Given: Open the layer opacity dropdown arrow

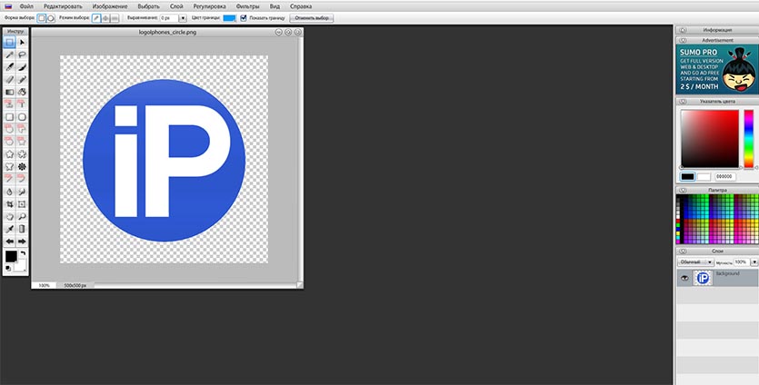Looking at the screenshot, I should 754,262.
